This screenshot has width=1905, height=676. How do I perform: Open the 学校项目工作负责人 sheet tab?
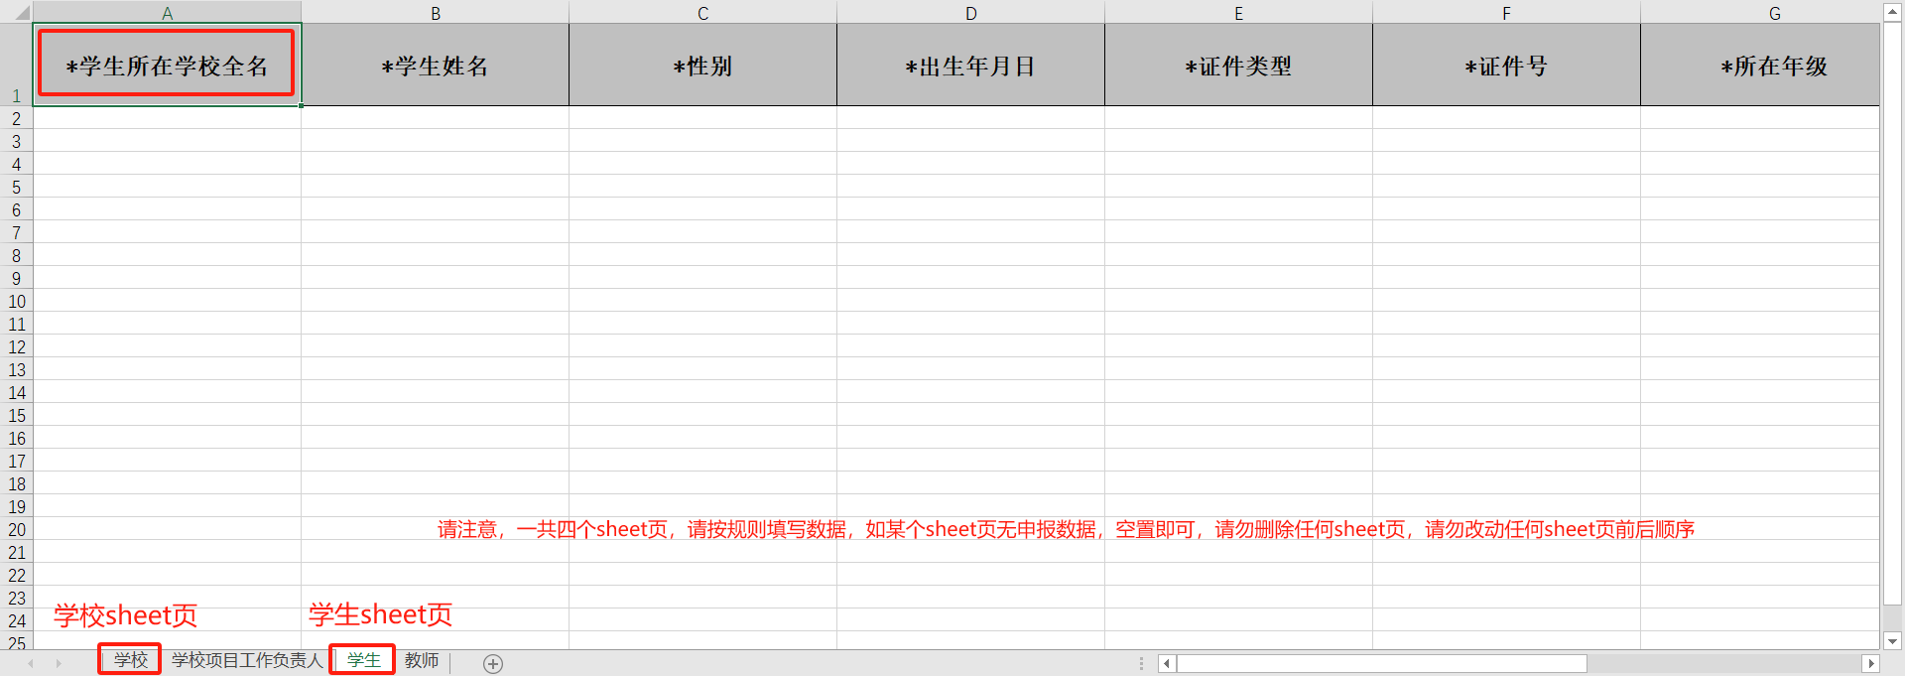click(x=247, y=660)
